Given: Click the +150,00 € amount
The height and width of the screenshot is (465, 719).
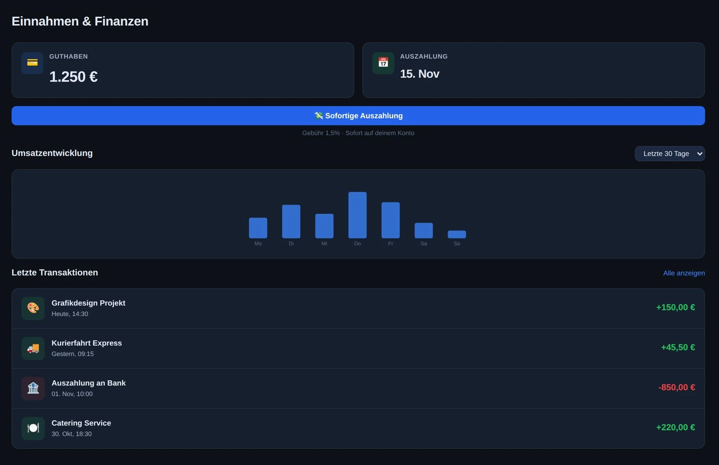Looking at the screenshot, I should coord(675,307).
